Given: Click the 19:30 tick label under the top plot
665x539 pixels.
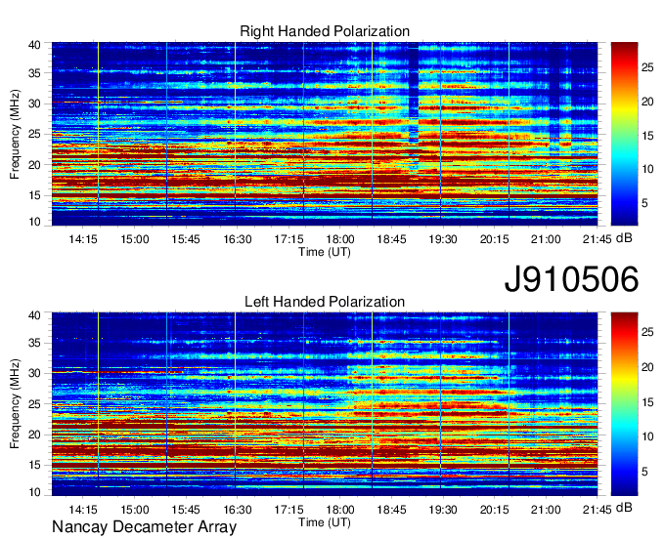Looking at the screenshot, I should tap(443, 239).
